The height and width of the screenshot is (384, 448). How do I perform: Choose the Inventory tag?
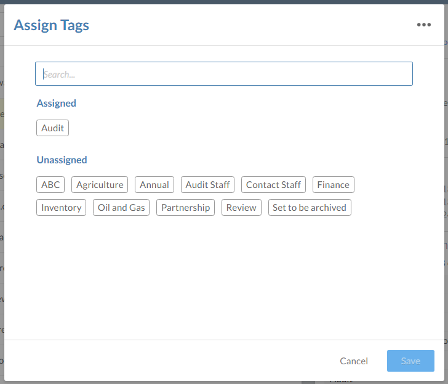coord(61,208)
